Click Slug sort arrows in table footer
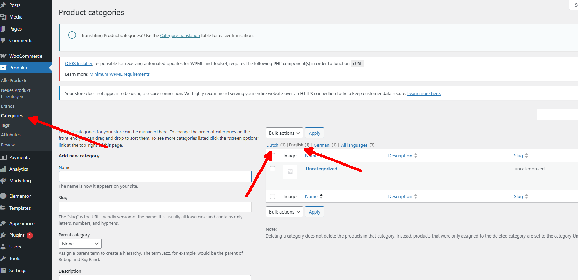Screen dimensions: 578x280 (527, 196)
